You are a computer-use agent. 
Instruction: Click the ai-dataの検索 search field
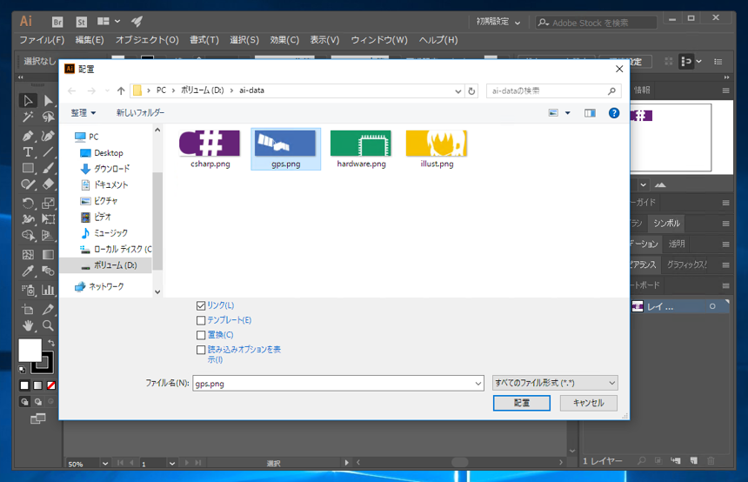(554, 90)
